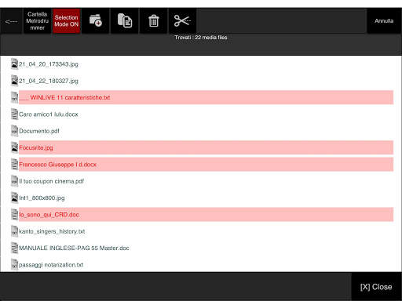Deselect Io_sono_qui_CRD.doc row
402x301 pixels.
click(x=206, y=215)
